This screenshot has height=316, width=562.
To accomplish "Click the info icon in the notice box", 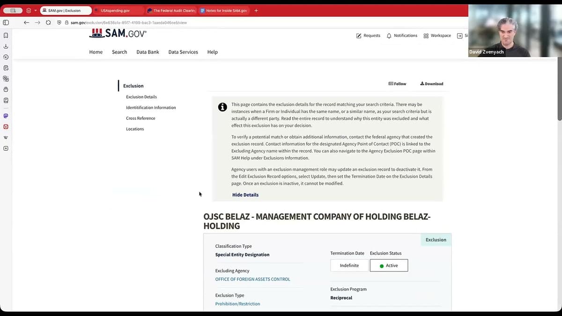I will (222, 107).
